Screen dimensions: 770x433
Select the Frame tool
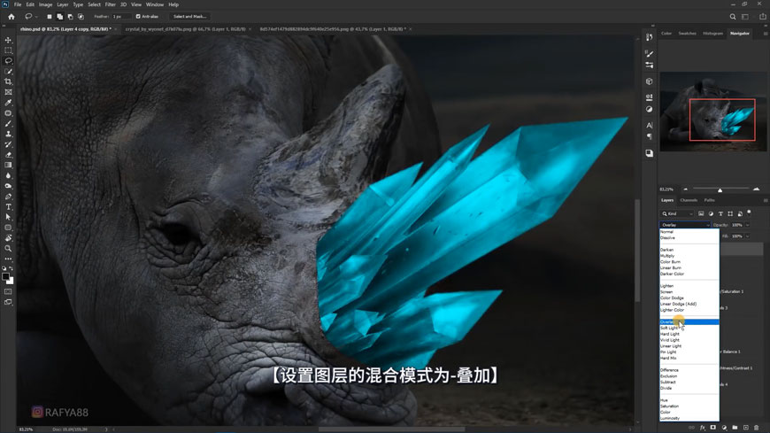pyautogui.click(x=8, y=92)
